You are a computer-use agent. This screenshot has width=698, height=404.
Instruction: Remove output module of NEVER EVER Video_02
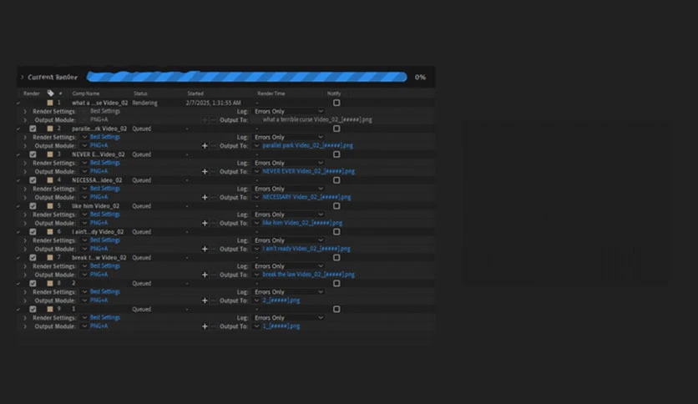click(213, 171)
